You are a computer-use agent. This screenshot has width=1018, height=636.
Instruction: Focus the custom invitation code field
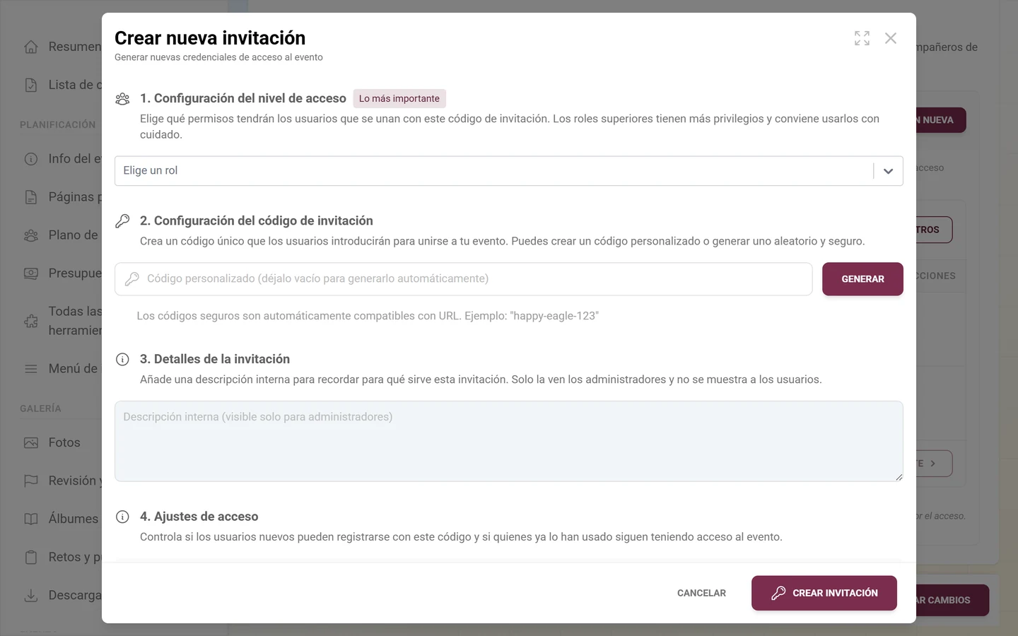pos(464,279)
